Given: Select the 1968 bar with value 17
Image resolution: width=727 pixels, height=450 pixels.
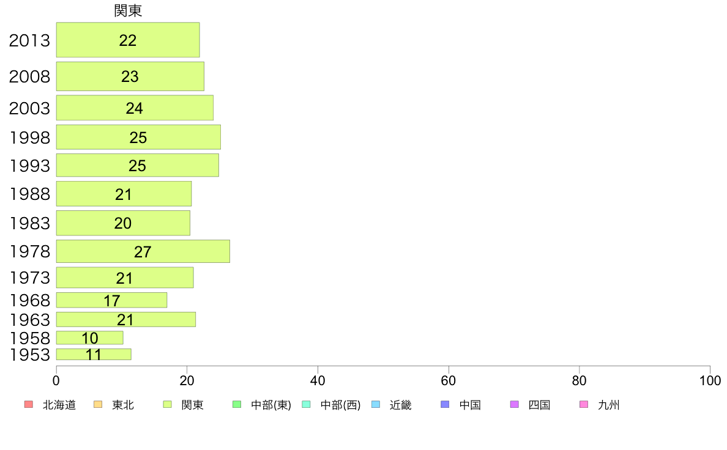Looking at the screenshot, I should pyautogui.click(x=112, y=300).
